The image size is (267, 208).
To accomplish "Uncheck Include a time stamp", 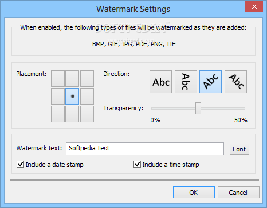I will tap(137, 165).
